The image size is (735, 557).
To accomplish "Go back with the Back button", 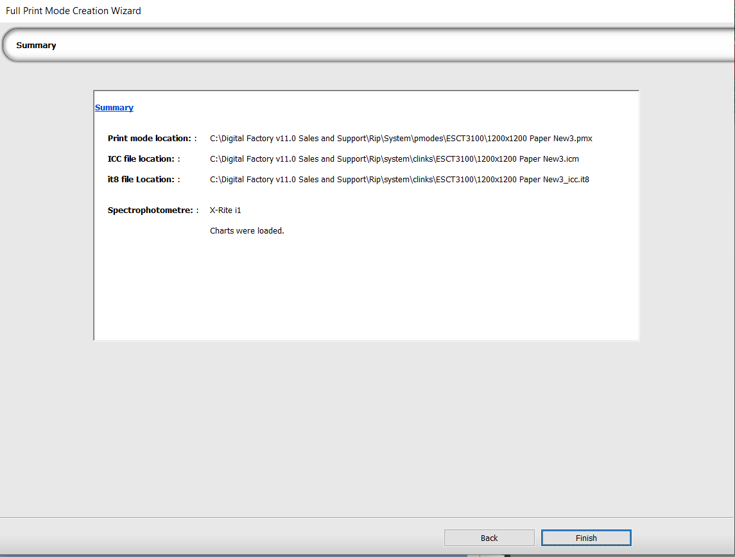I will click(x=489, y=538).
